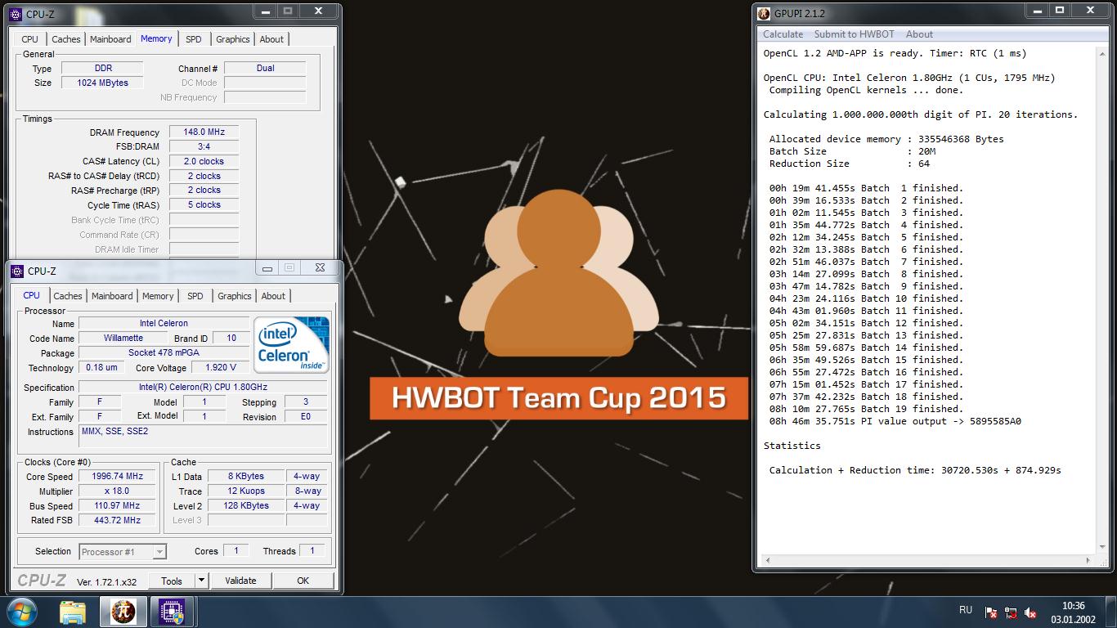This screenshot has height=628, width=1117.
Task: Click the network status tray icon
Action: [x=1011, y=612]
